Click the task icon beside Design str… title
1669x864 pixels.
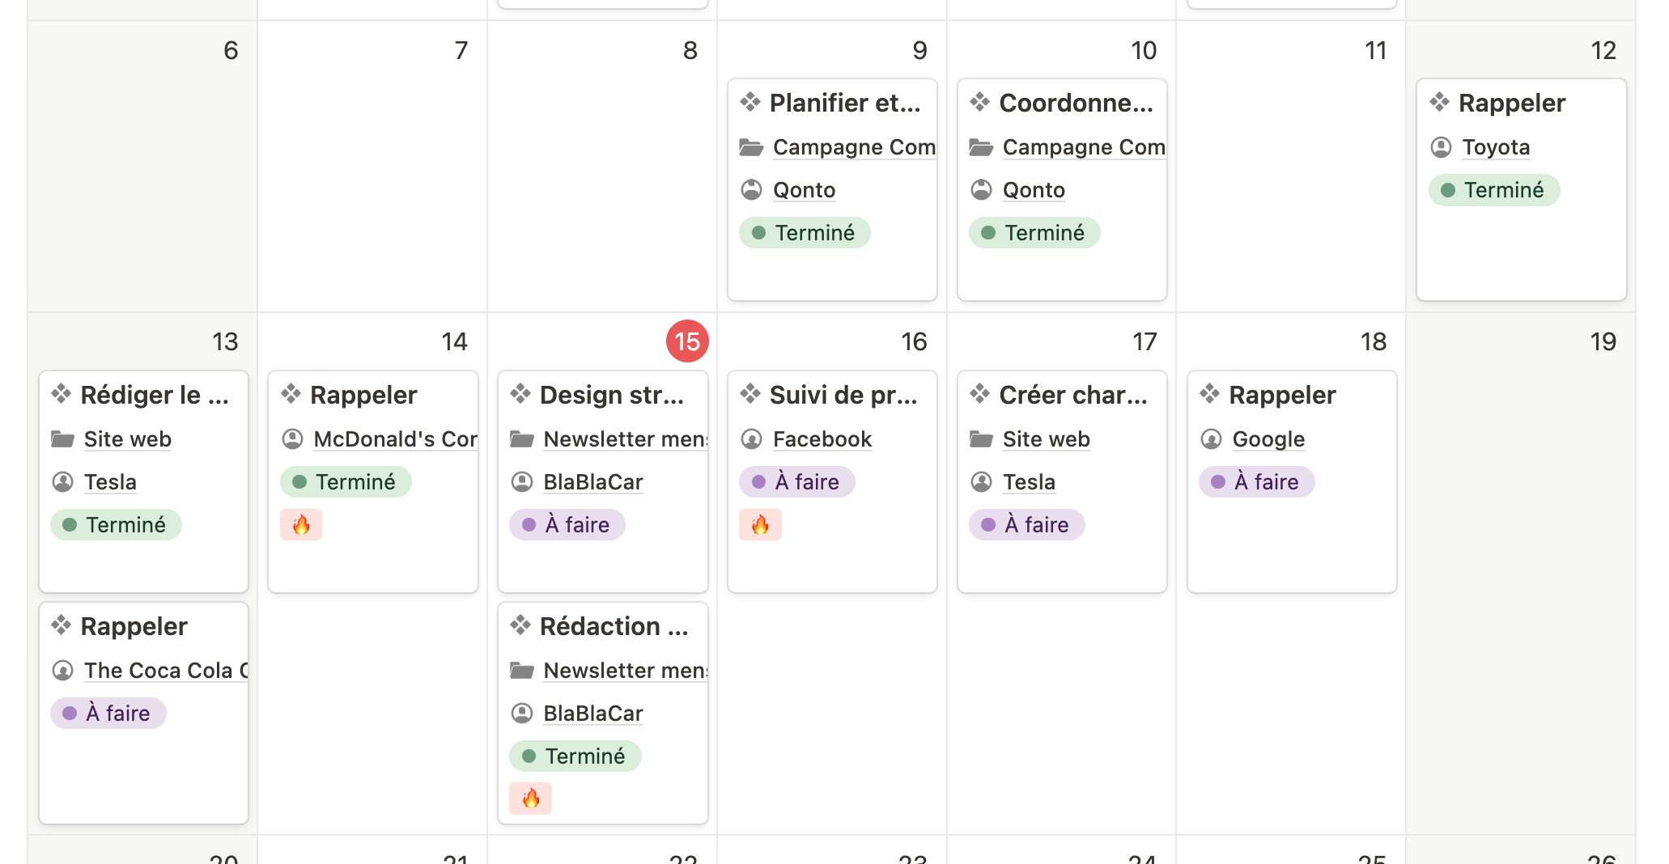(520, 395)
